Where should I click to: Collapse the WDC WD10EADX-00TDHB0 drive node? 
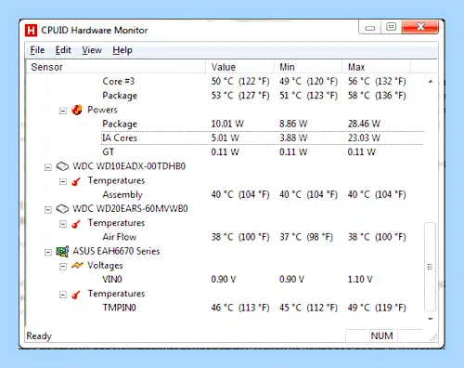48,167
